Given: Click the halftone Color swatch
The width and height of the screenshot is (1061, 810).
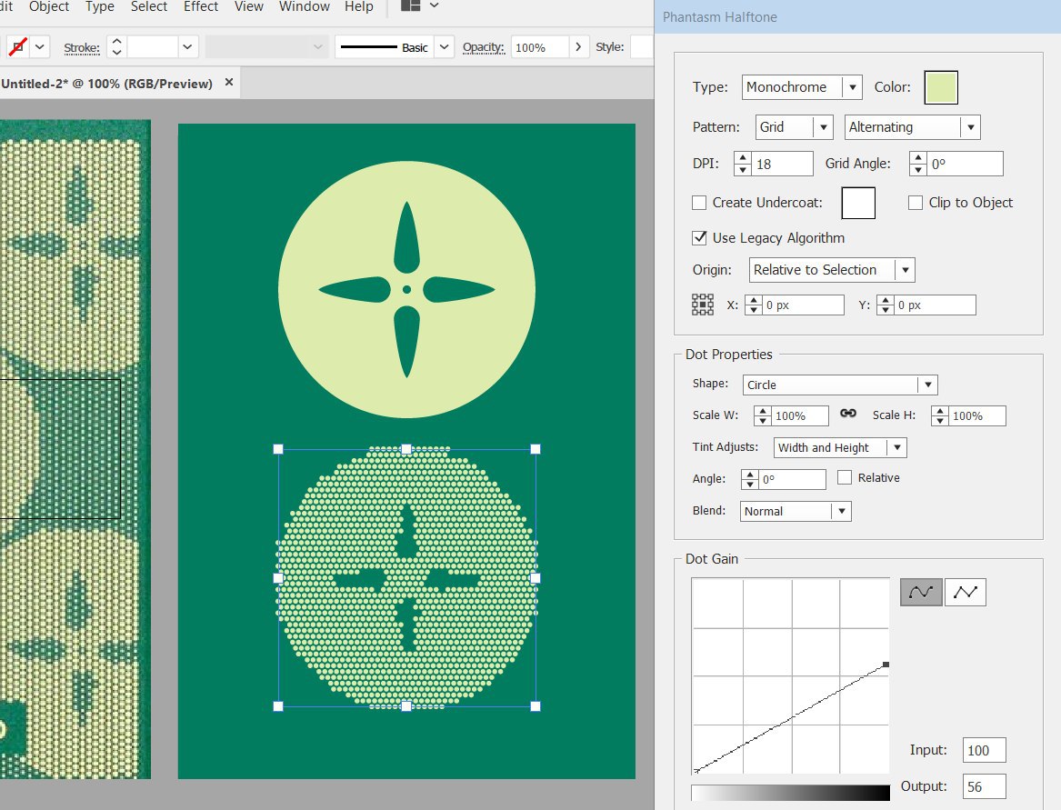Looking at the screenshot, I should 941,87.
